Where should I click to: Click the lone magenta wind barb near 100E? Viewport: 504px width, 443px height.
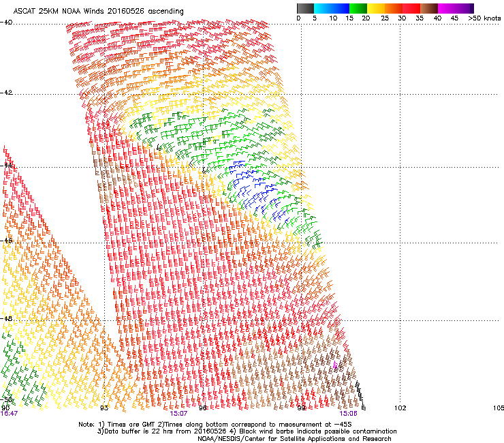(x=335, y=365)
